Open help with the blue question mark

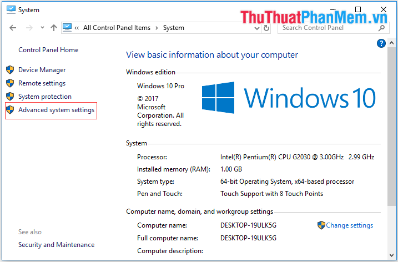[381, 43]
